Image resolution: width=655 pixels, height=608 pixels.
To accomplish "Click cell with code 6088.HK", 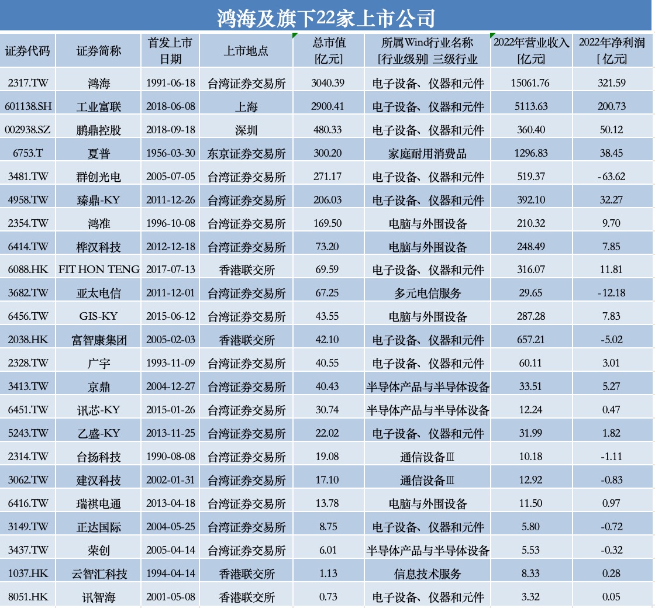I will tap(28, 270).
